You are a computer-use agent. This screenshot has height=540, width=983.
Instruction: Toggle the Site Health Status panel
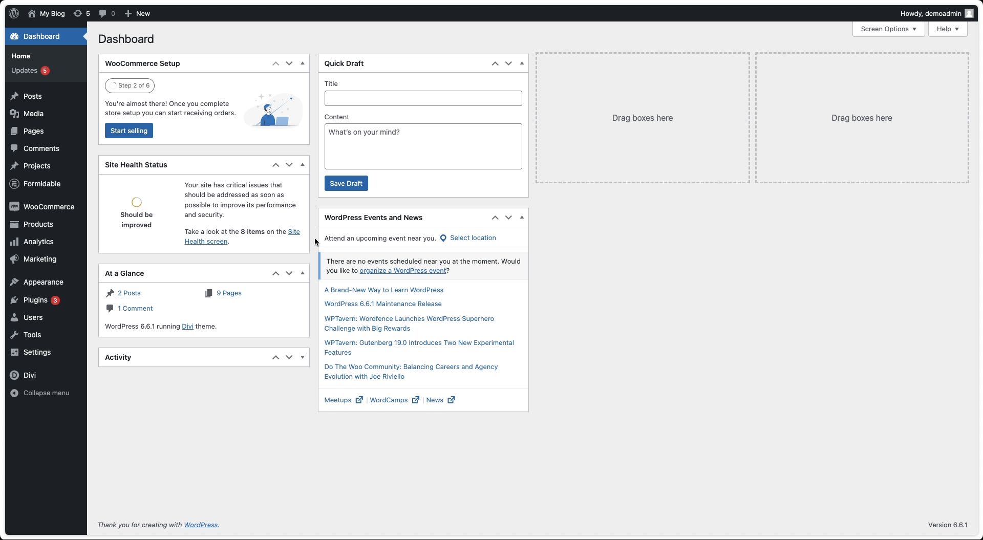(303, 165)
